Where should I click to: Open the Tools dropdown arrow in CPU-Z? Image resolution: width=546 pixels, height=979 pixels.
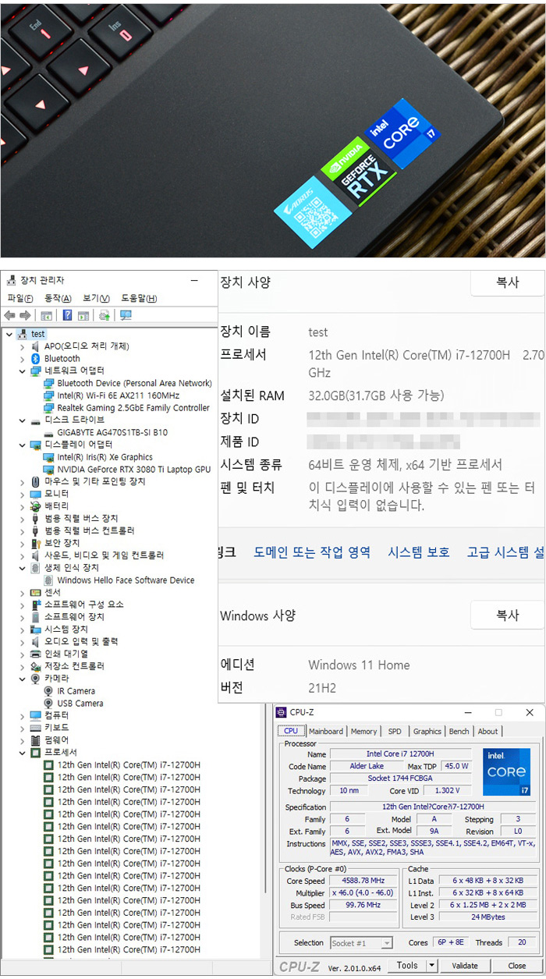coord(431,966)
